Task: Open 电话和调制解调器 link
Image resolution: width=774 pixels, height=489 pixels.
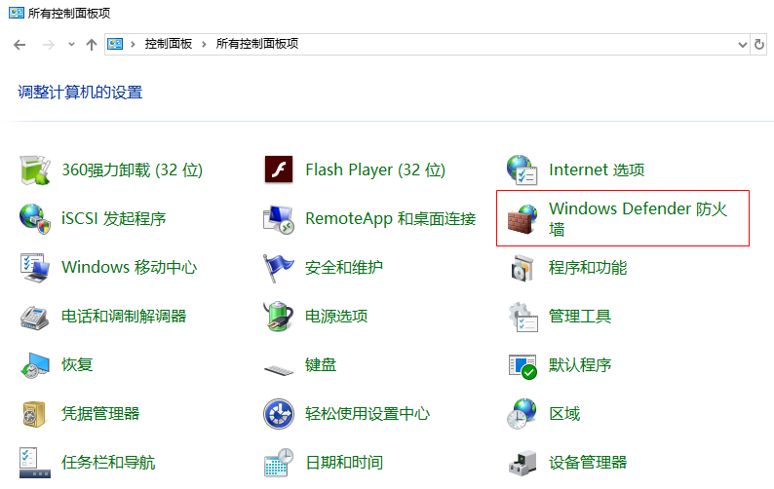Action: [x=124, y=317]
